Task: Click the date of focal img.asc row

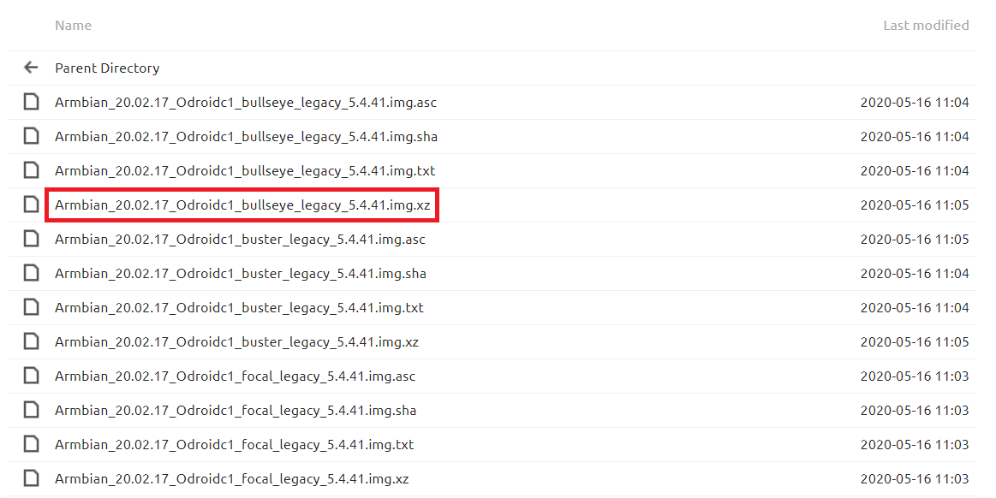Action: [x=915, y=376]
